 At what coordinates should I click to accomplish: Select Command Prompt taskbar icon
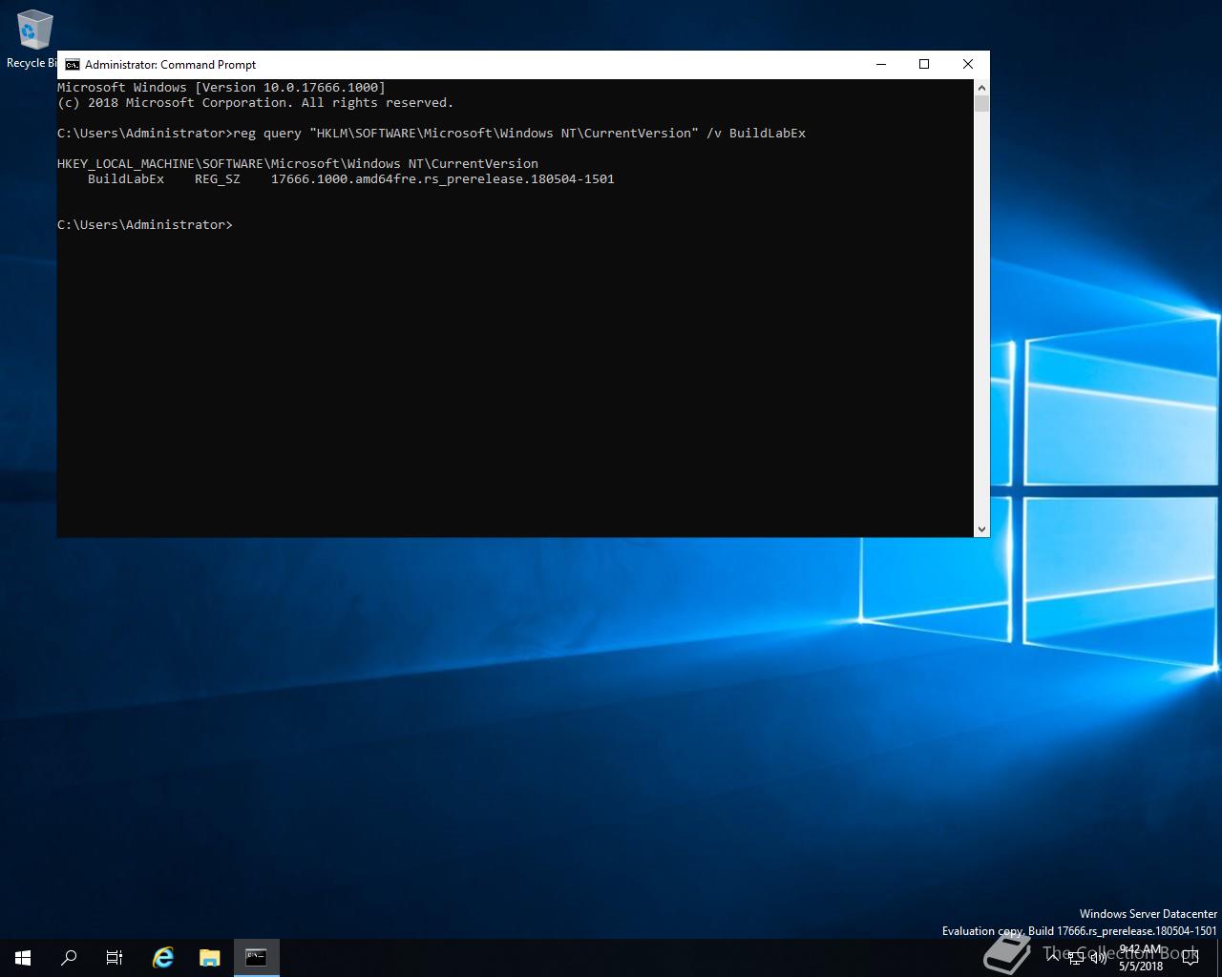point(256,958)
